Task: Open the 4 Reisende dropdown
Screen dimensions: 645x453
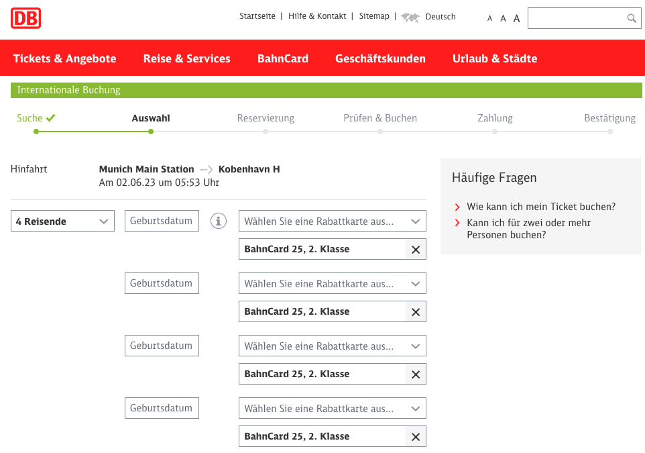Action: coord(62,221)
